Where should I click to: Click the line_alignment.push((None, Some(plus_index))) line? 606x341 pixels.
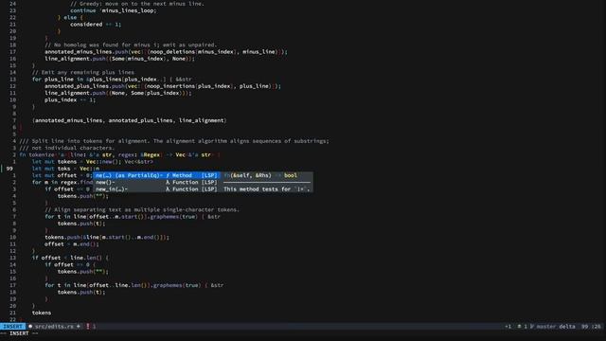[117, 94]
